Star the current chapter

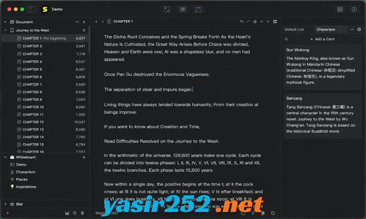click(x=255, y=22)
